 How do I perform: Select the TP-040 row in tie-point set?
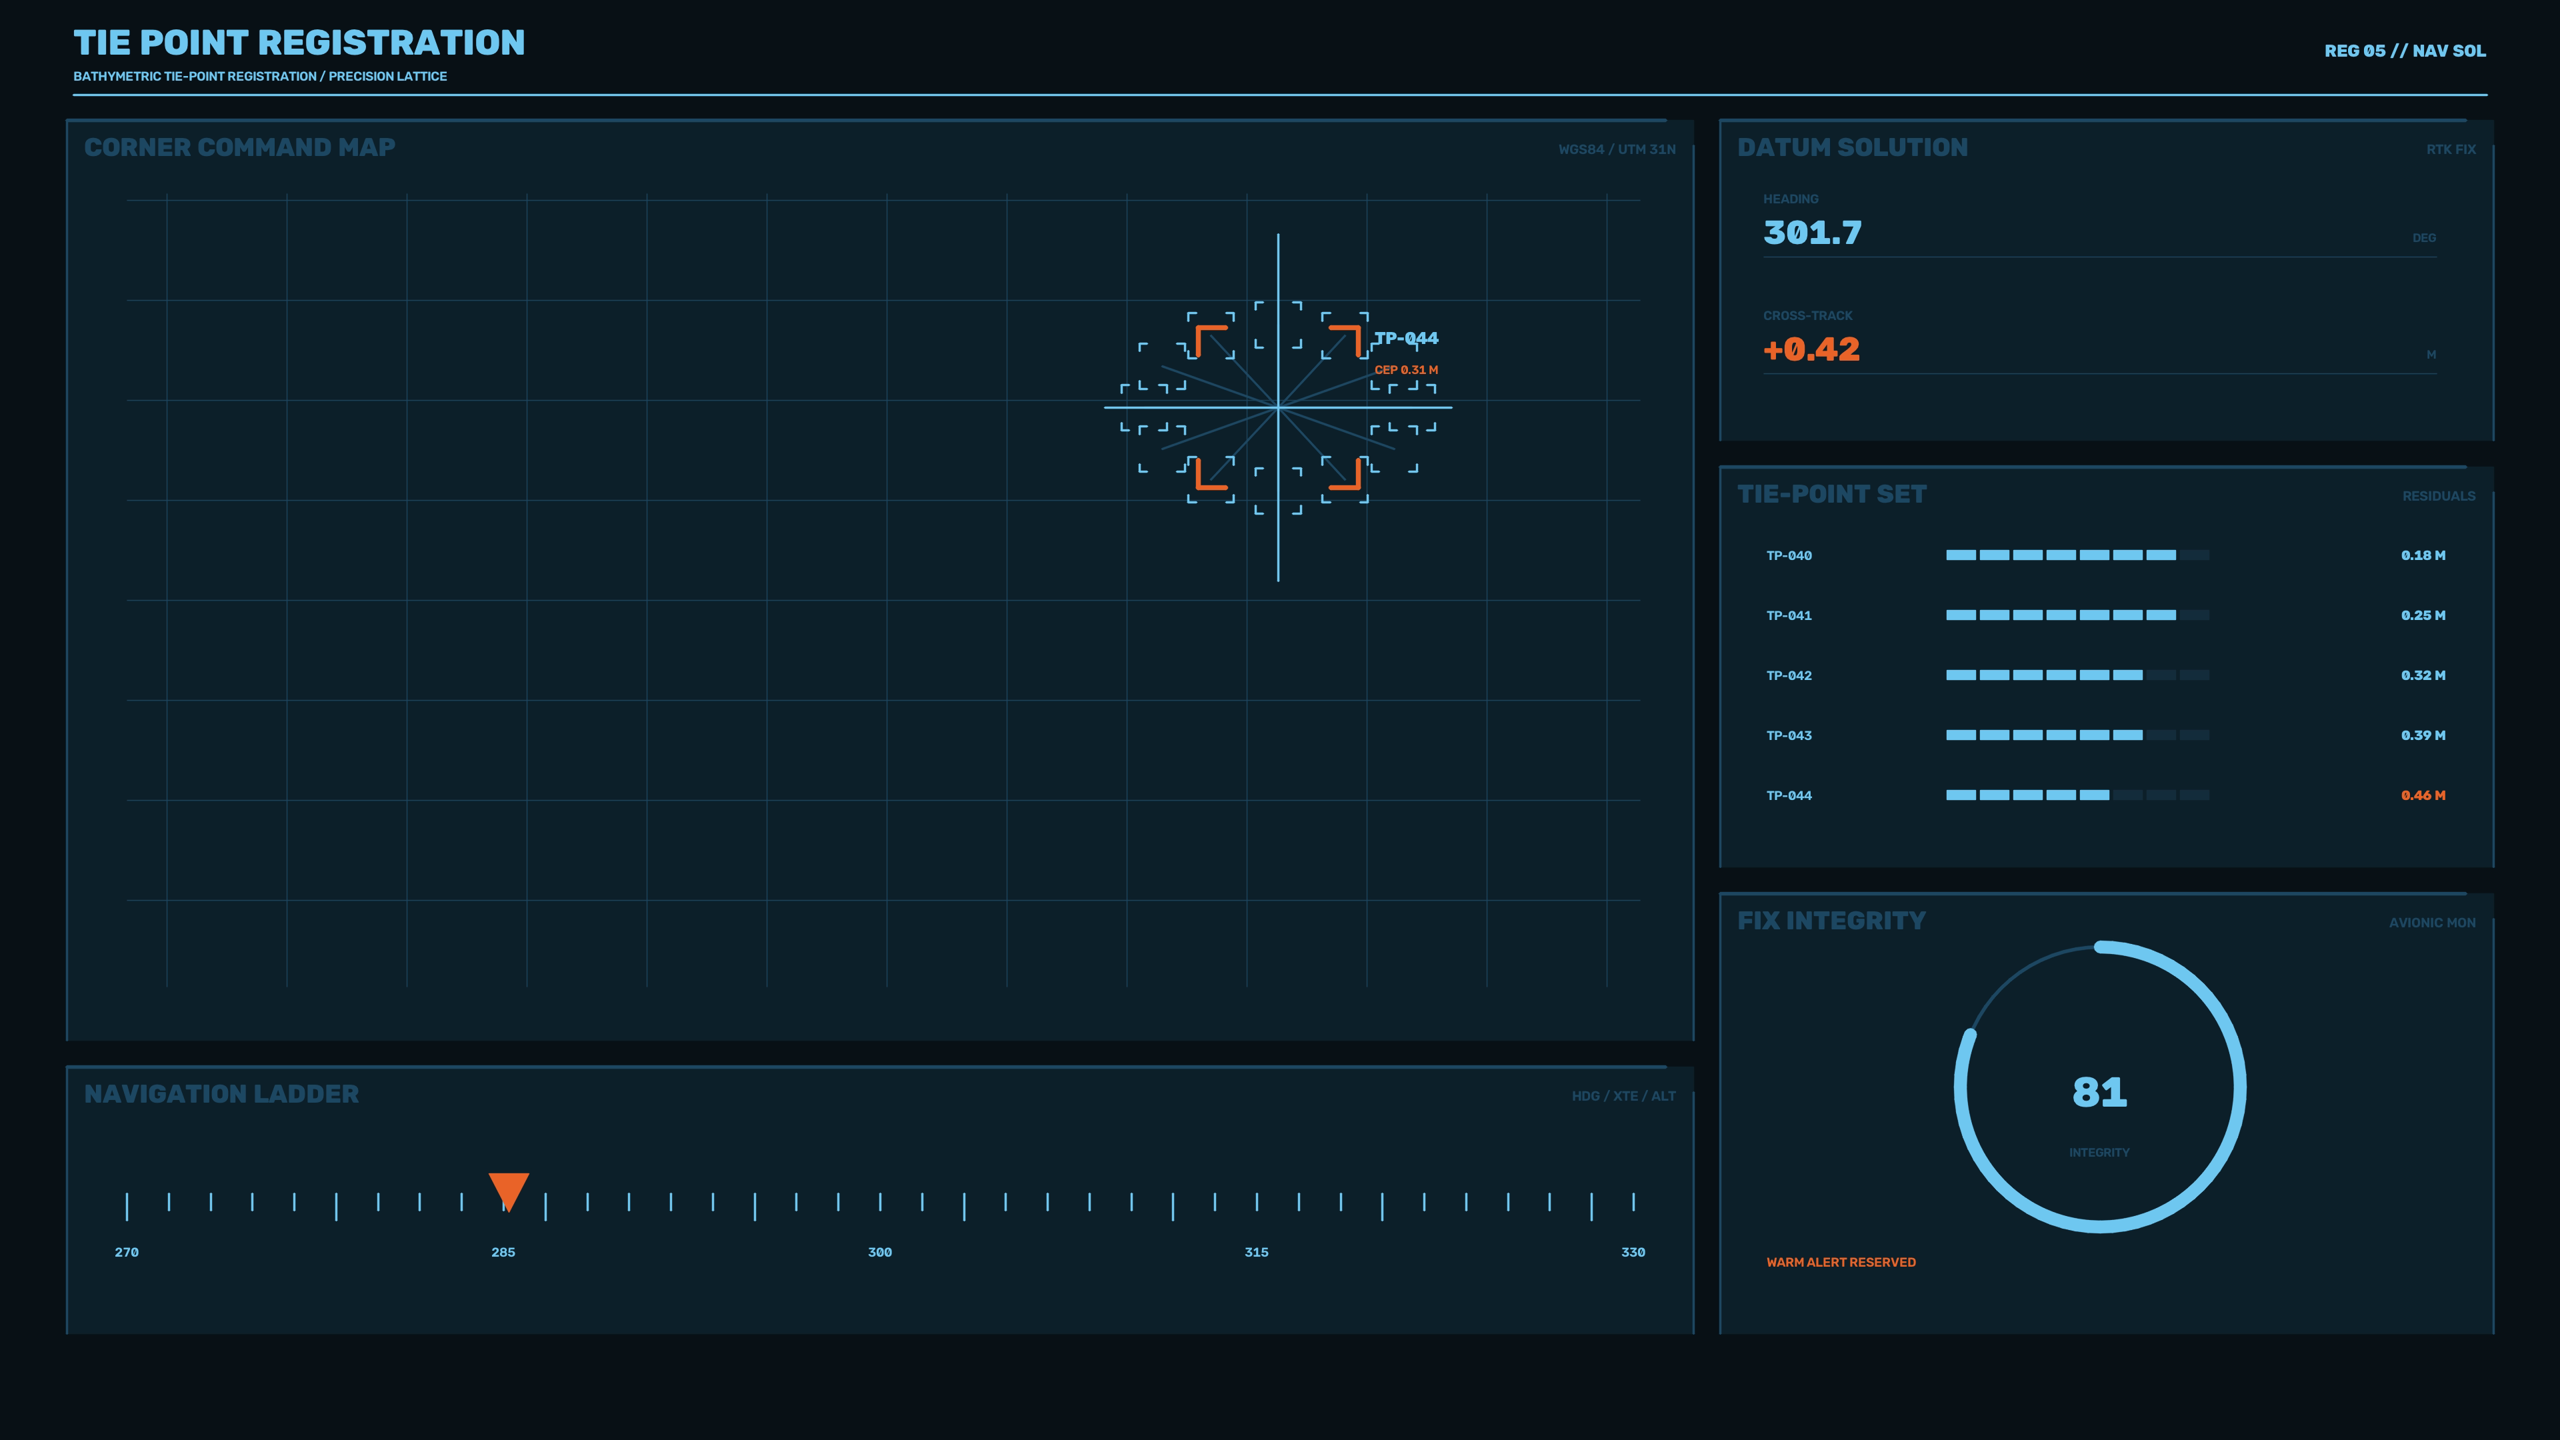[x=2105, y=555]
